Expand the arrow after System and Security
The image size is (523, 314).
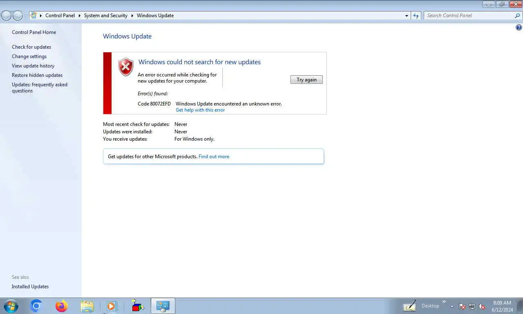coord(132,16)
